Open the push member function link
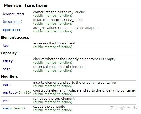 click(7, 85)
